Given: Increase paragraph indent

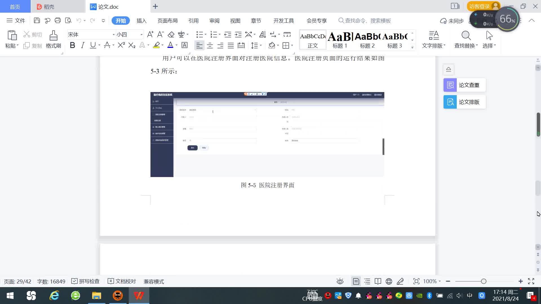Looking at the screenshot, I should click(238, 34).
